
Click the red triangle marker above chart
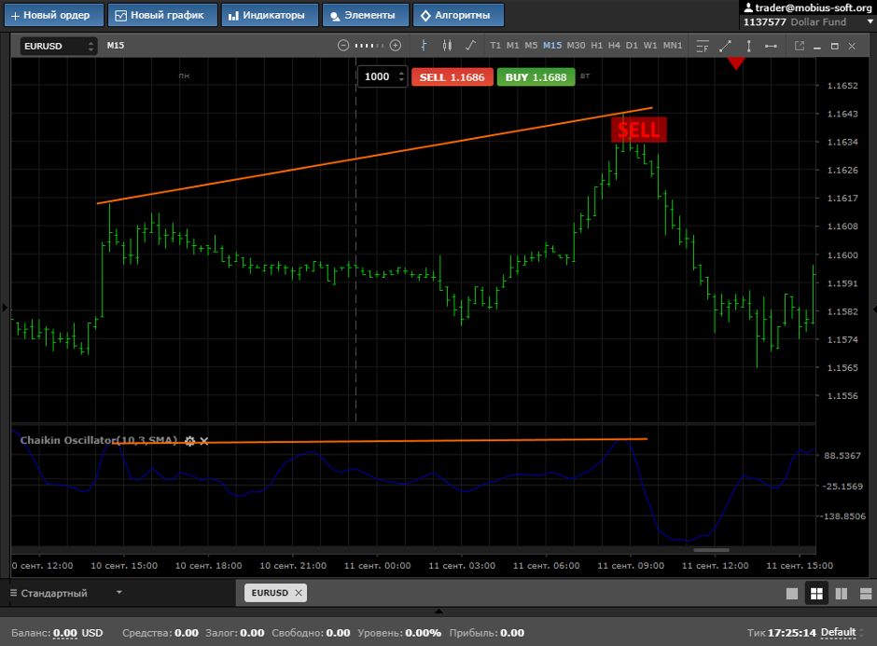click(736, 63)
